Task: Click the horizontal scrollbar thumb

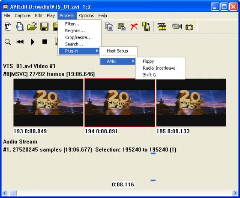Action: [x=13, y=193]
